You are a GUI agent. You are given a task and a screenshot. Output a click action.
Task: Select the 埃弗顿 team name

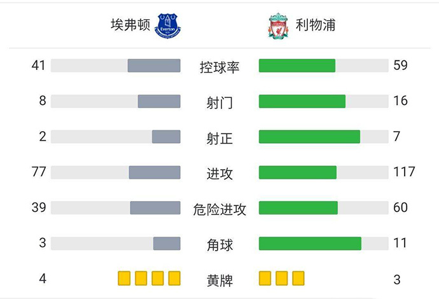(131, 25)
